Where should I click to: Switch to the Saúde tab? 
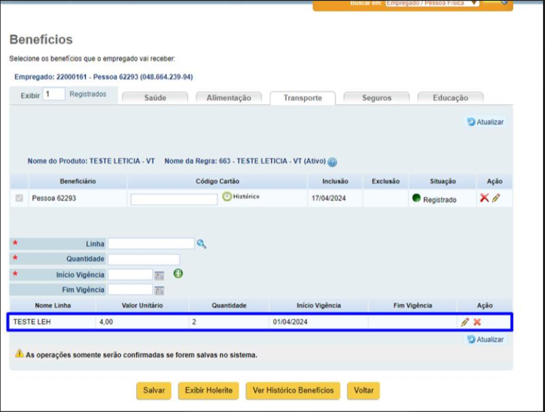(x=155, y=98)
